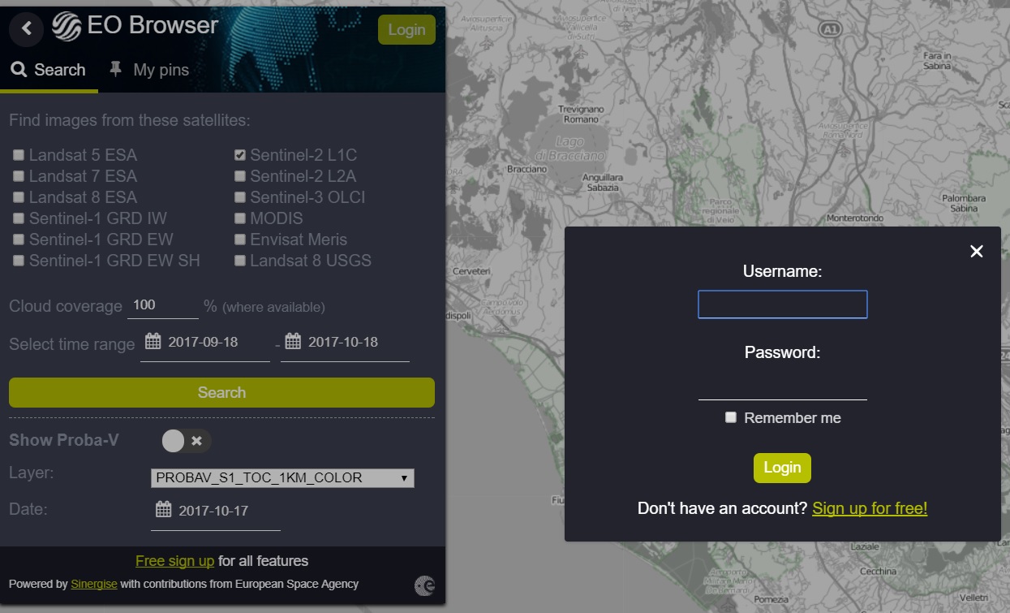Viewport: 1010px width, 613px height.
Task: Click Lago di Bracciano on the map
Action: click(x=570, y=149)
